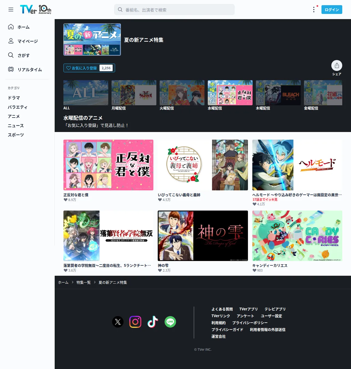Open アンケート footer link
Screen dimensions: 351x369
tap(245, 316)
